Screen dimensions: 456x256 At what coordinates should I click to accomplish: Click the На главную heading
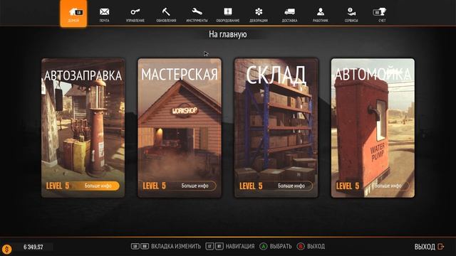(228, 34)
